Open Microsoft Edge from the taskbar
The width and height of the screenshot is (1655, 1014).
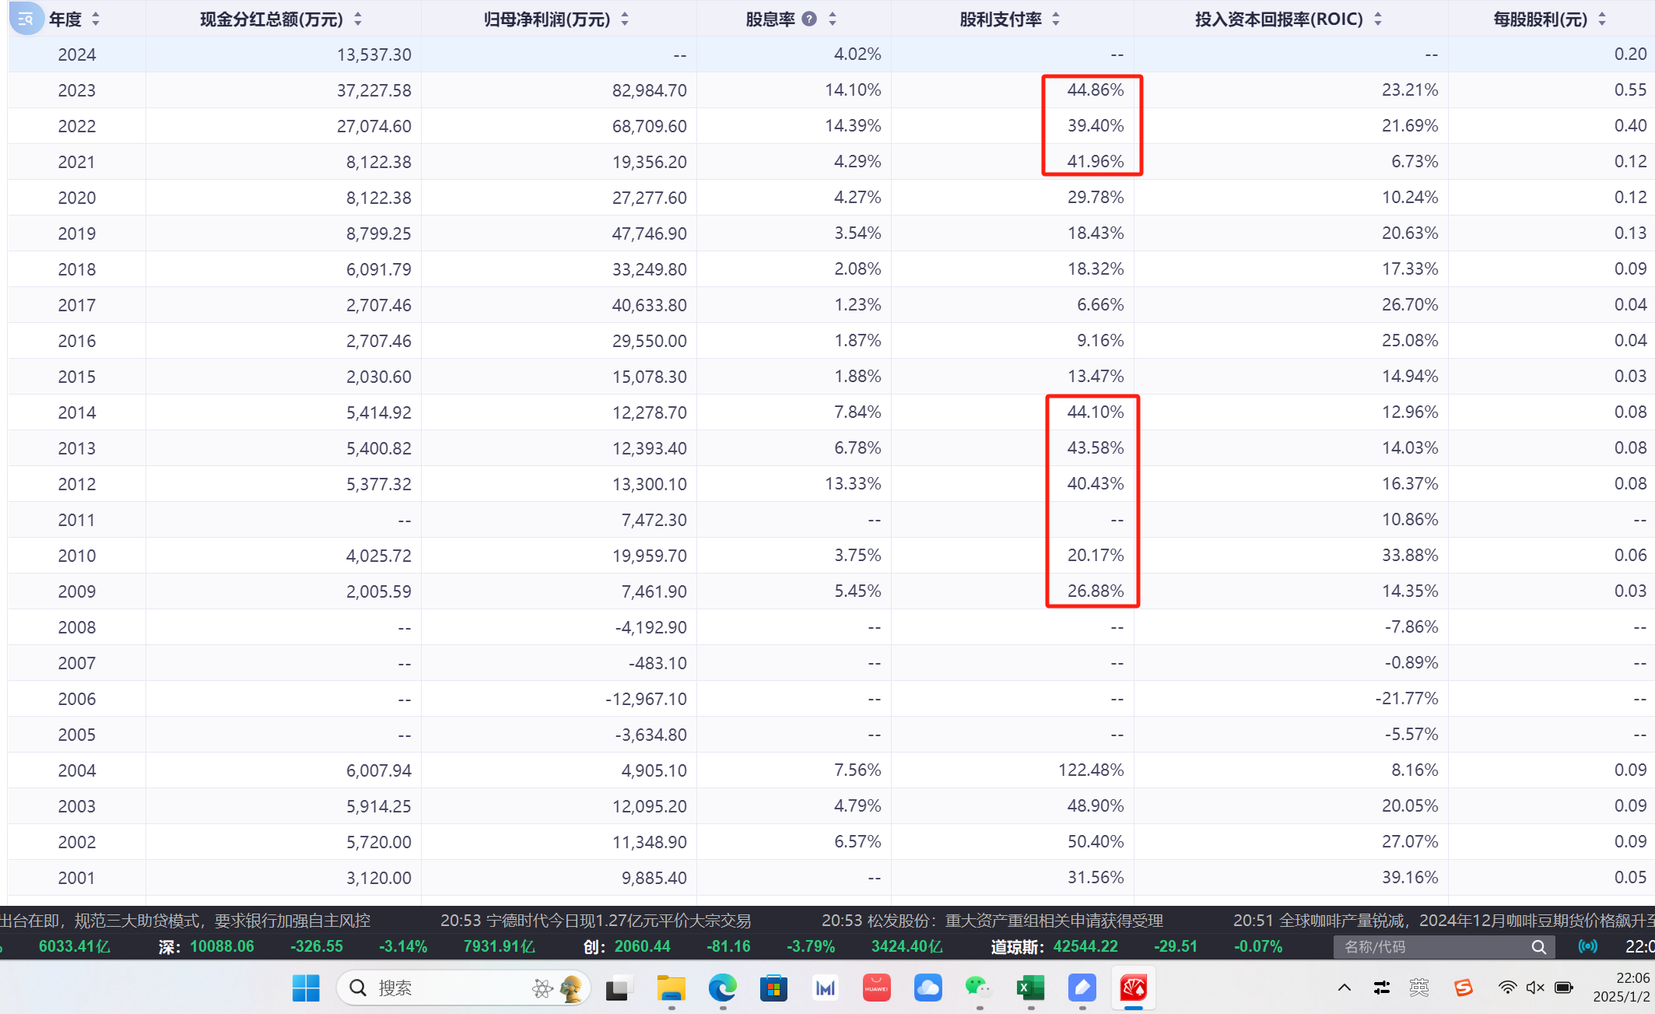pos(722,988)
